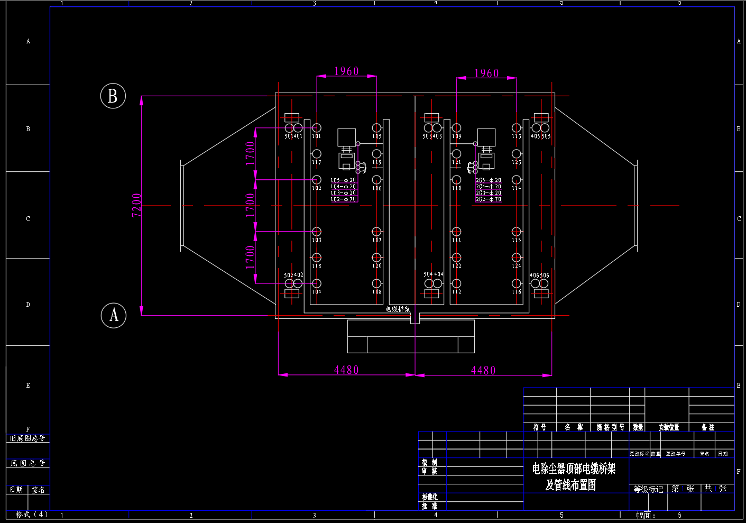Image resolution: width=746 pixels, height=523 pixels.
Task: Click the grid axis bubble labeled B
Action: click(x=113, y=96)
